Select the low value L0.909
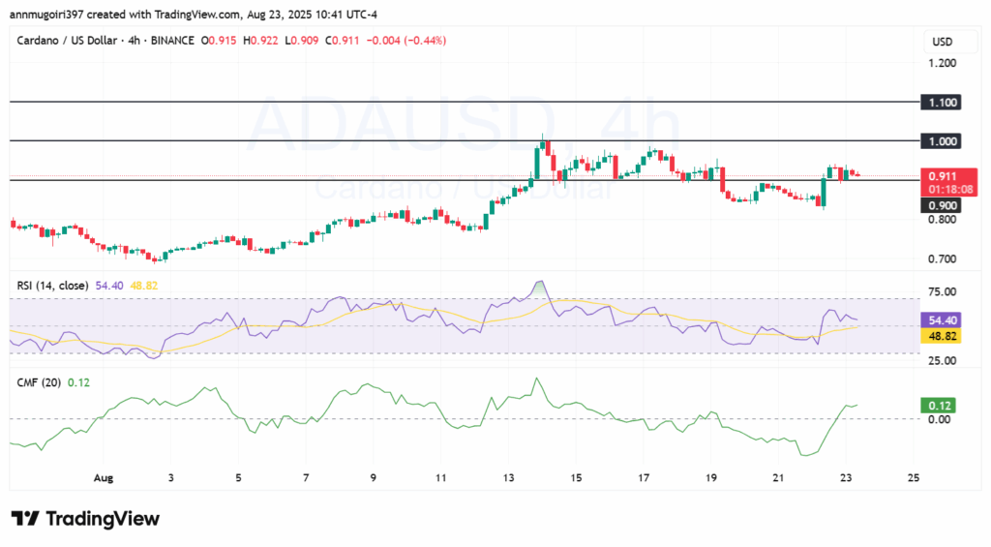Viewport: 991px width, 547px height. [302, 41]
